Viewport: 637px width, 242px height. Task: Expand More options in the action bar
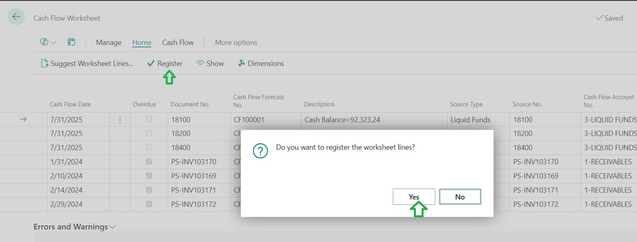point(236,42)
